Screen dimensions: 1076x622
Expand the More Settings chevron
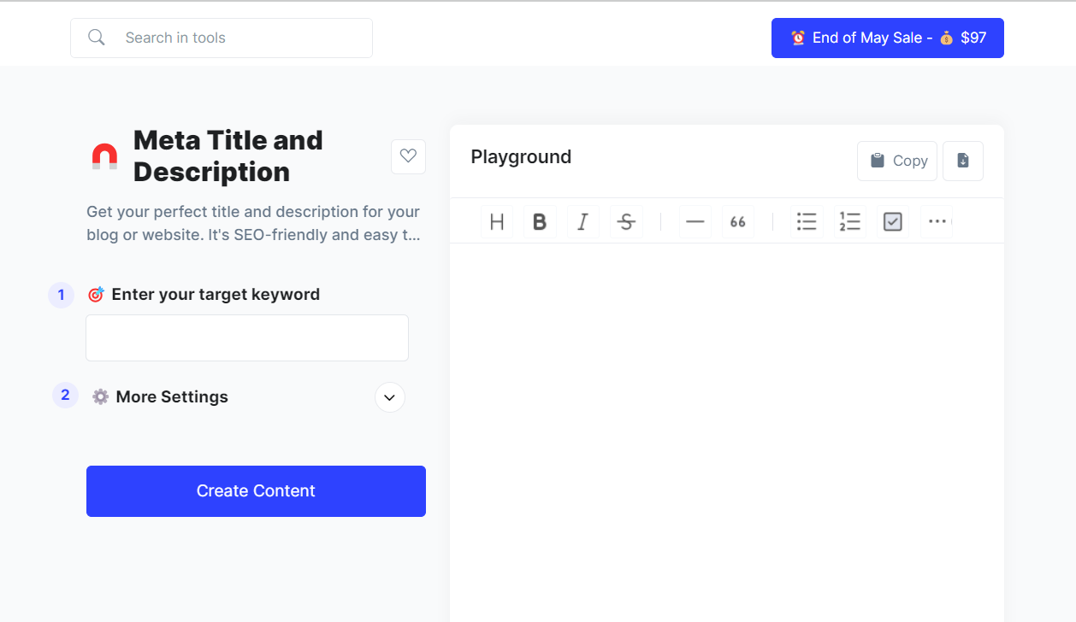[390, 397]
